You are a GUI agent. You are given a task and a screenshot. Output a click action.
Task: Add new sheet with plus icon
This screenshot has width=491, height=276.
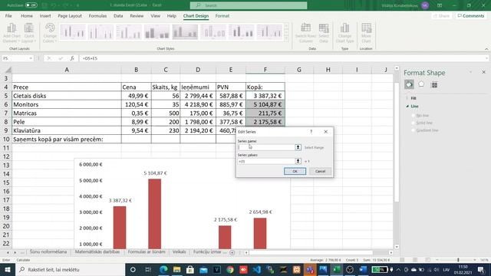tap(232, 252)
